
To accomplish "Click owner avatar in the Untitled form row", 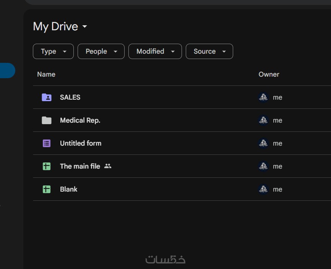I will [263, 143].
